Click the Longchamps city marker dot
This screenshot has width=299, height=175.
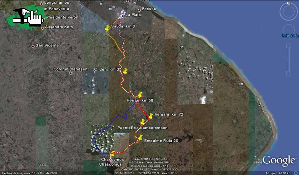pos(42,4)
